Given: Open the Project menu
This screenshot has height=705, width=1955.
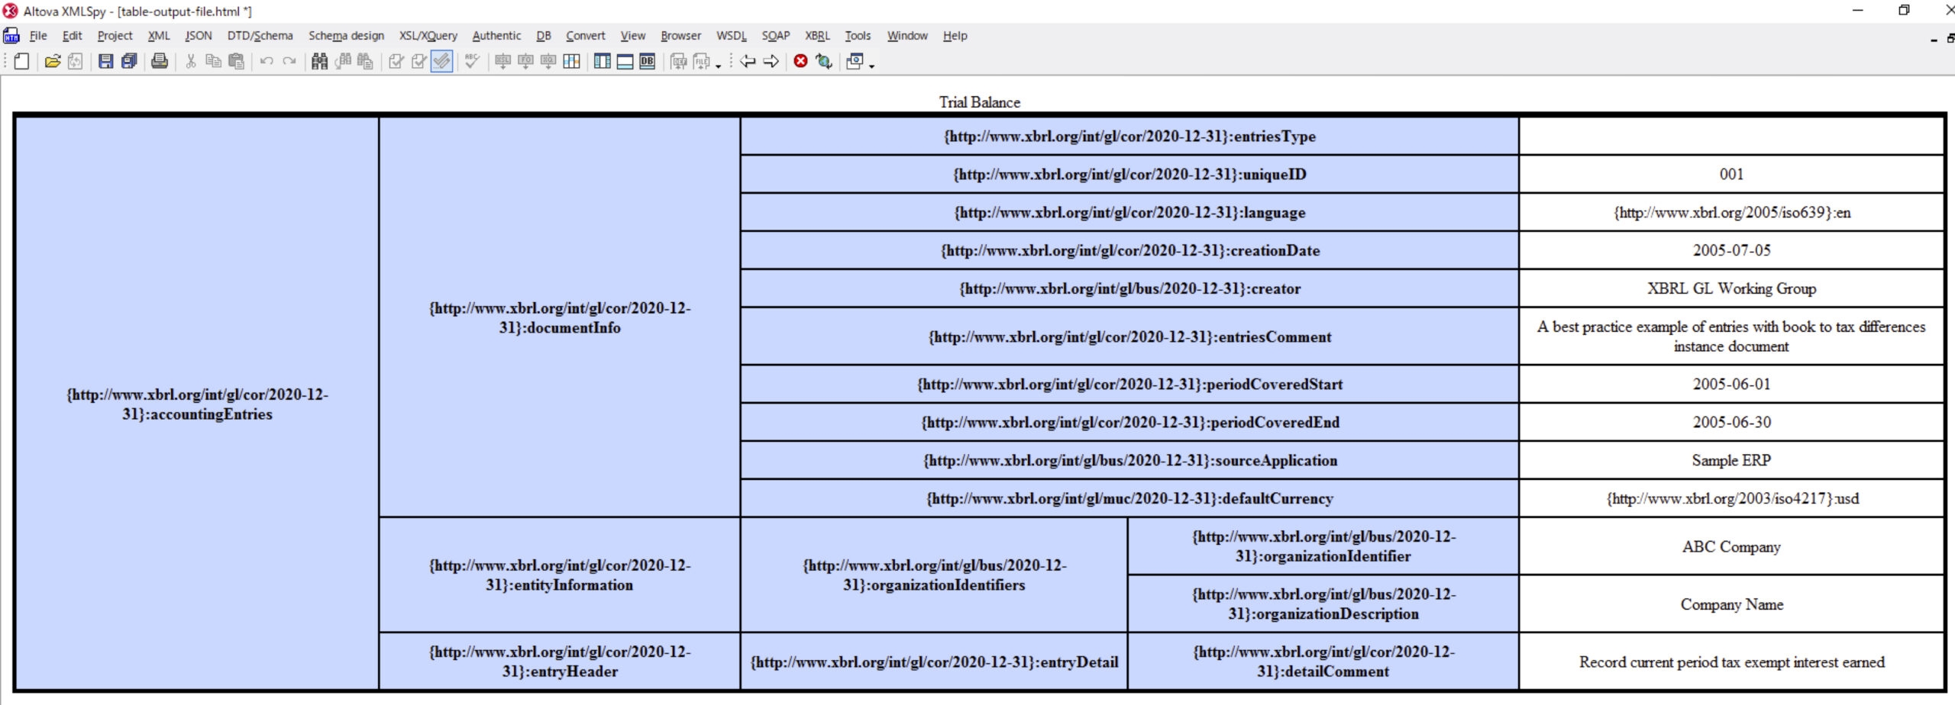Looking at the screenshot, I should coord(115,36).
